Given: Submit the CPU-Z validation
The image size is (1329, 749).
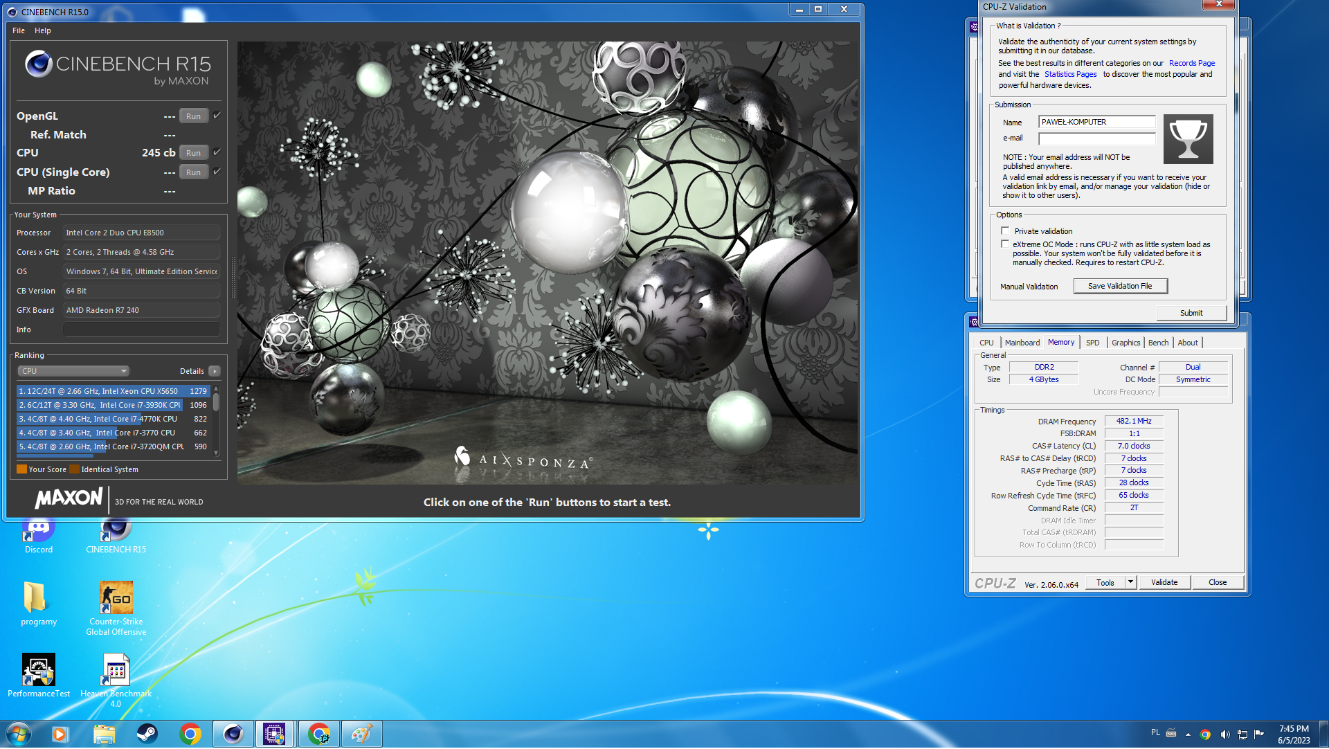Looking at the screenshot, I should point(1191,314).
